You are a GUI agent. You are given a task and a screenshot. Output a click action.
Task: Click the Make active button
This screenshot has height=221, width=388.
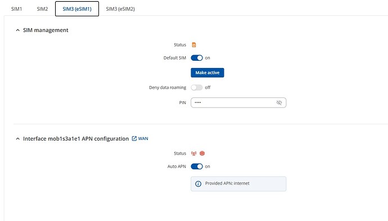(x=207, y=73)
